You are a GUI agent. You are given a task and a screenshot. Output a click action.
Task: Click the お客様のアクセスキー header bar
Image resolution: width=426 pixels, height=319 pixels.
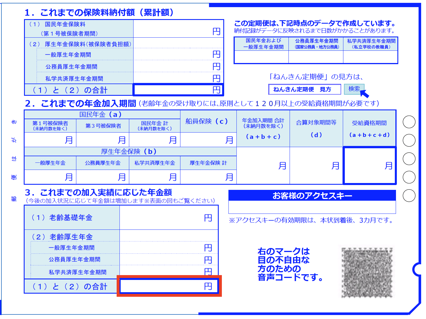tap(312, 196)
